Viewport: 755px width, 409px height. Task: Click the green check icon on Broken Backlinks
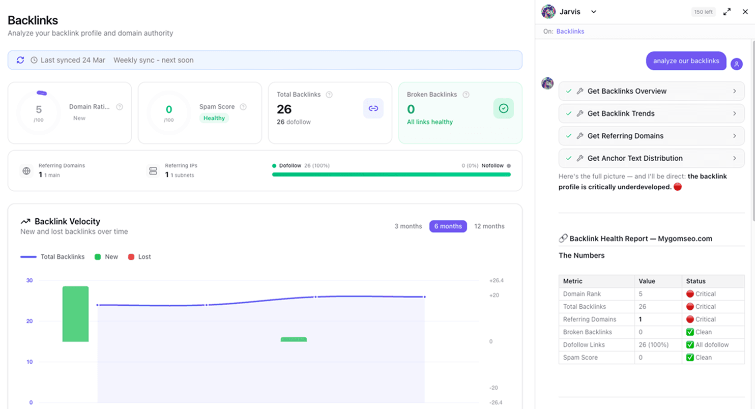pyautogui.click(x=503, y=108)
